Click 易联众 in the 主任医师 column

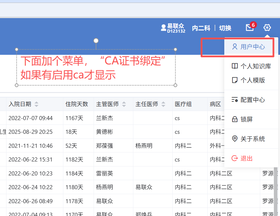coord(144,187)
